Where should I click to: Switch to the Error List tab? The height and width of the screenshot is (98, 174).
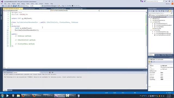coord(10,90)
